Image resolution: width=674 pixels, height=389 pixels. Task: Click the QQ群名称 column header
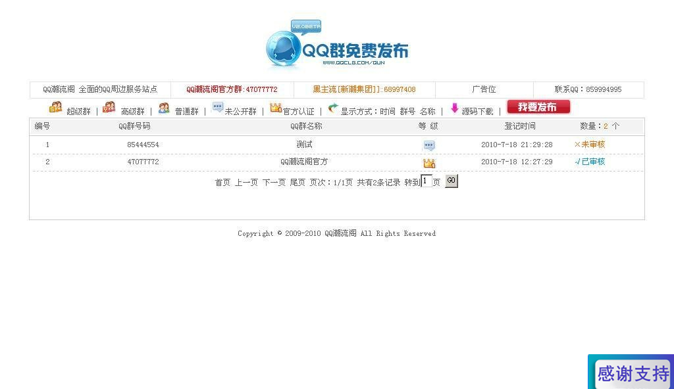tap(306, 126)
